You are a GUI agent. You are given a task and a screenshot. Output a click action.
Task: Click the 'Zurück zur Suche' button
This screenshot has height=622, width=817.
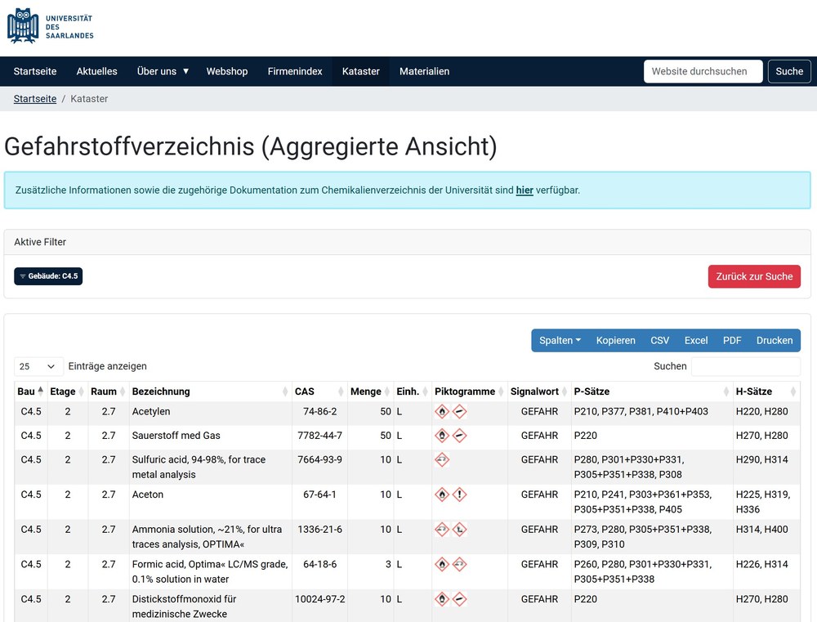click(x=754, y=276)
